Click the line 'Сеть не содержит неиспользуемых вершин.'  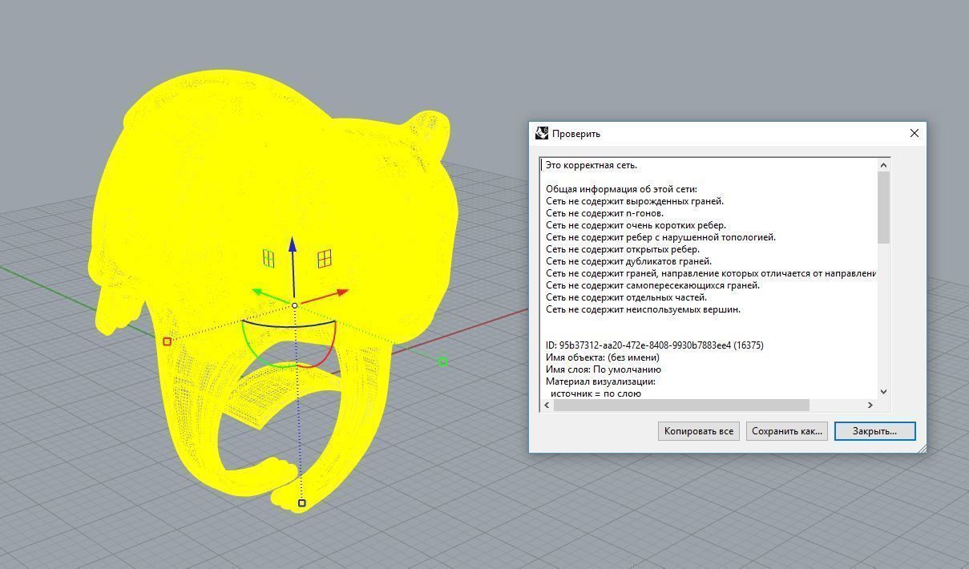643,309
